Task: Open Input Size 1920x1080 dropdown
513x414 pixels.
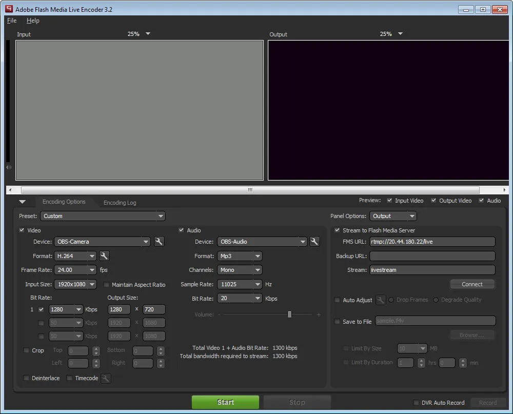Action: pos(75,284)
